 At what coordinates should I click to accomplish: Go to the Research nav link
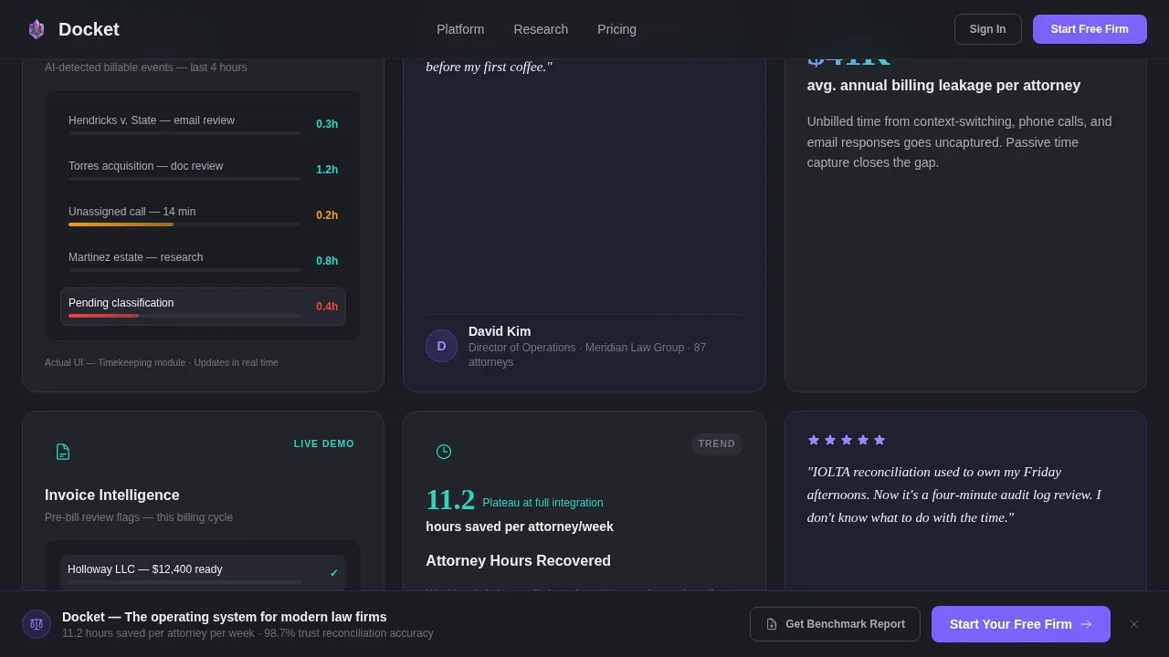[x=541, y=29]
